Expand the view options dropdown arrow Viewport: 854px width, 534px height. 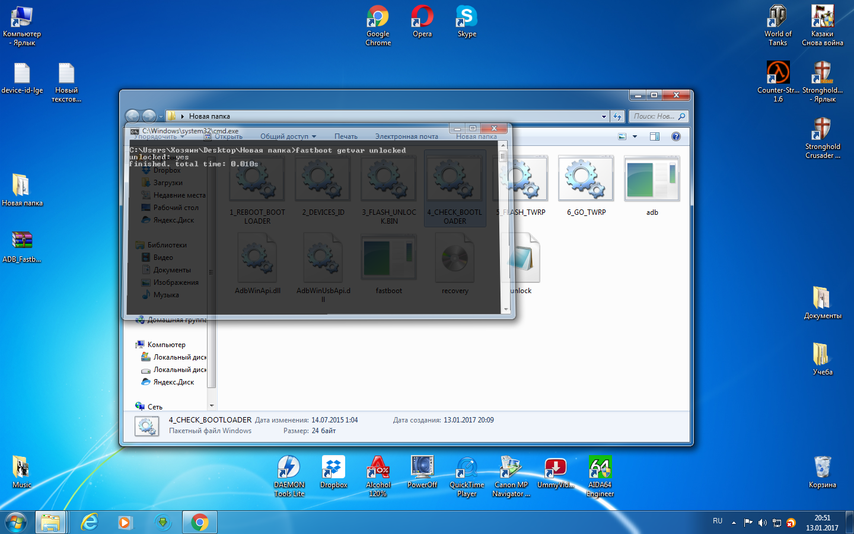[635, 136]
